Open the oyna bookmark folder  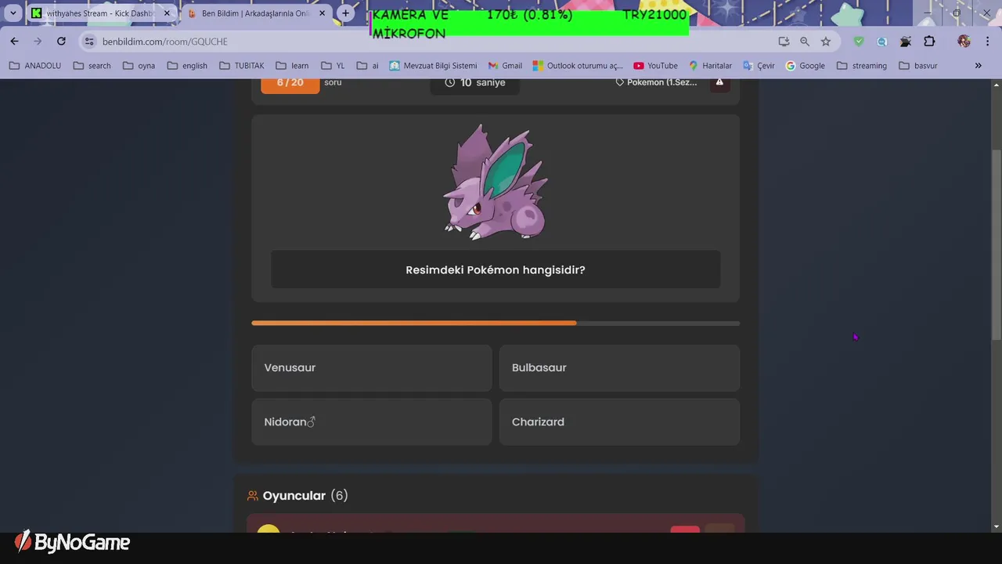tap(139, 66)
